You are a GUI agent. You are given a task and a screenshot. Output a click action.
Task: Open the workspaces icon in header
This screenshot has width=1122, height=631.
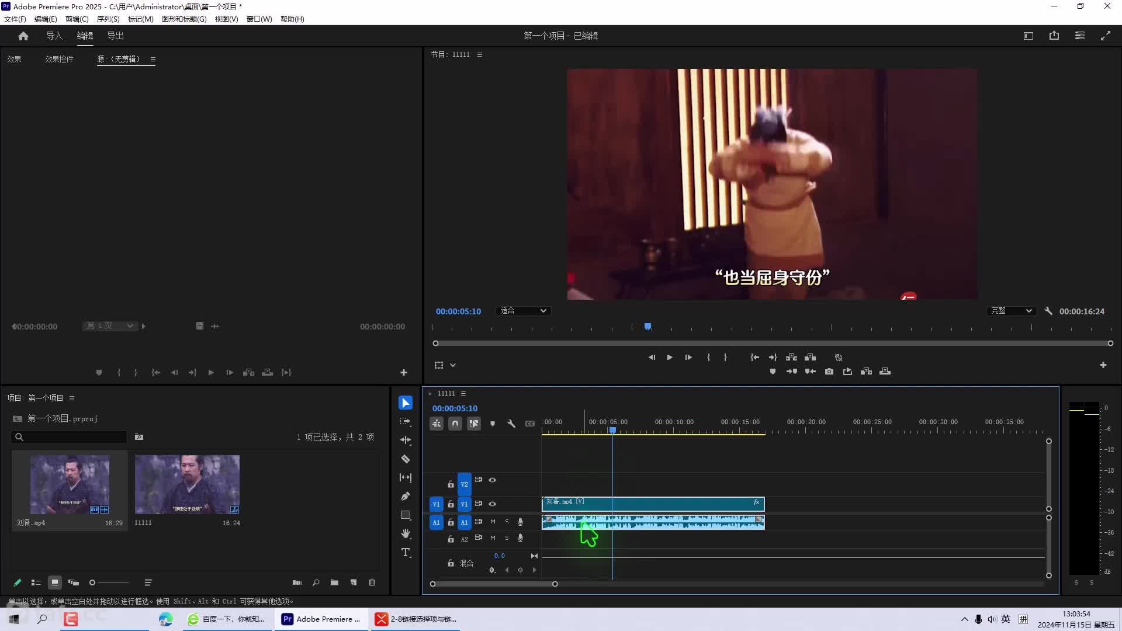point(1080,36)
